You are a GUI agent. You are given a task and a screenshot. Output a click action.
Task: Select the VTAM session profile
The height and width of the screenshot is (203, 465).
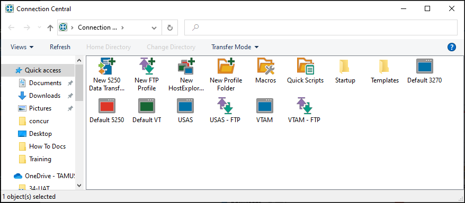pyautogui.click(x=265, y=106)
